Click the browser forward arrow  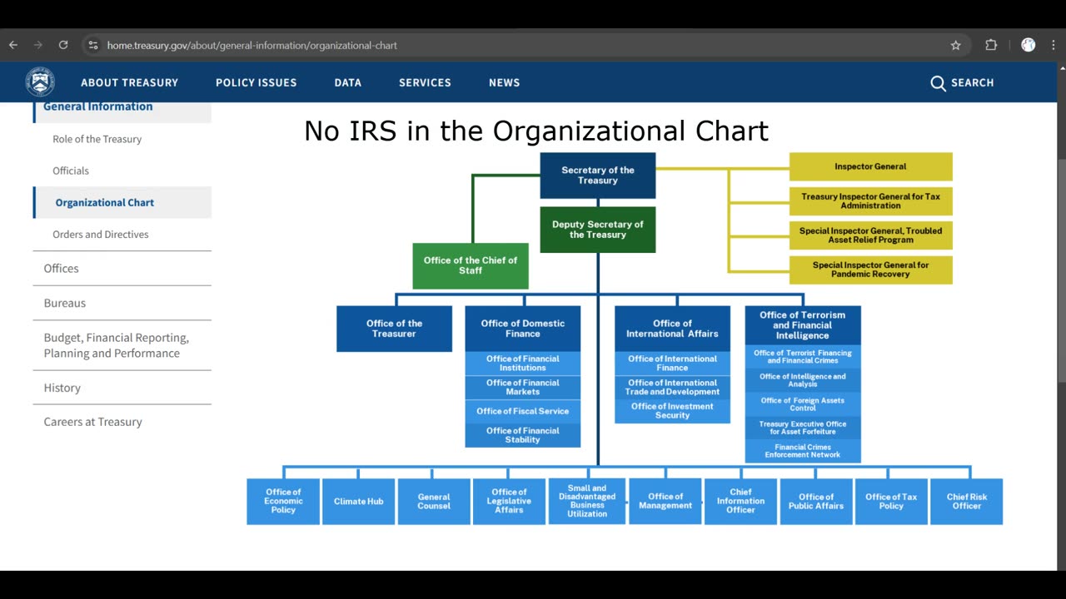click(x=37, y=45)
